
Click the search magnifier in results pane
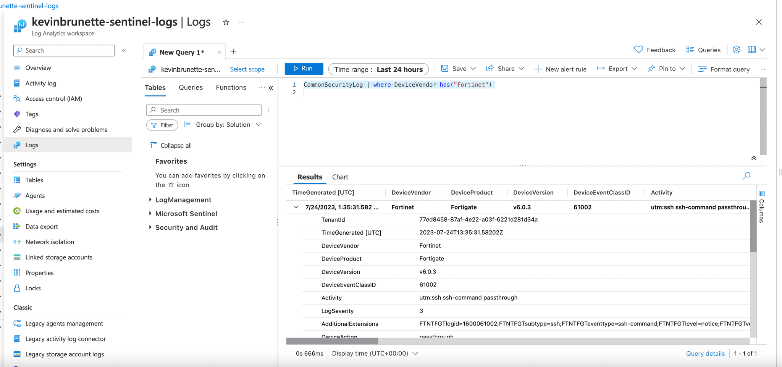click(746, 176)
